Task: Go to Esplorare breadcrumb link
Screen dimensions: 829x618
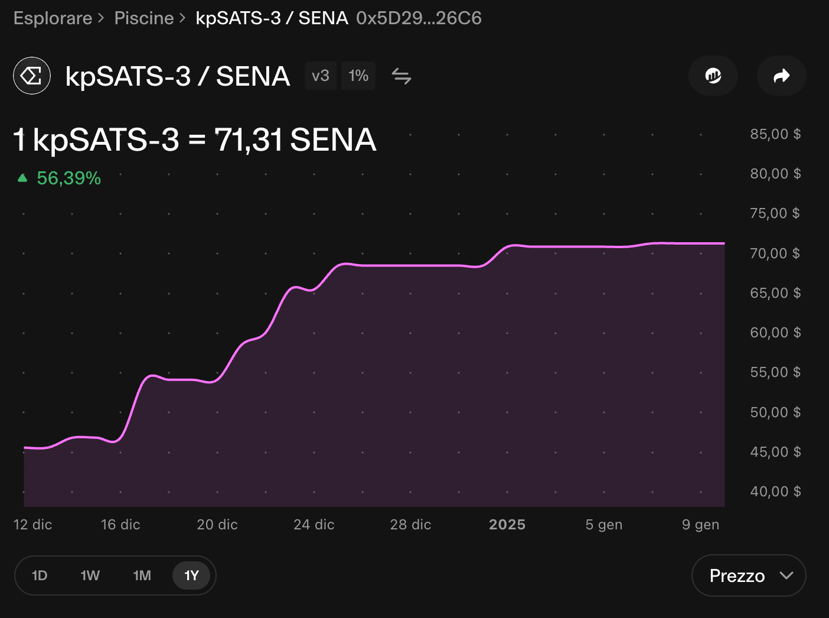Action: [x=53, y=18]
